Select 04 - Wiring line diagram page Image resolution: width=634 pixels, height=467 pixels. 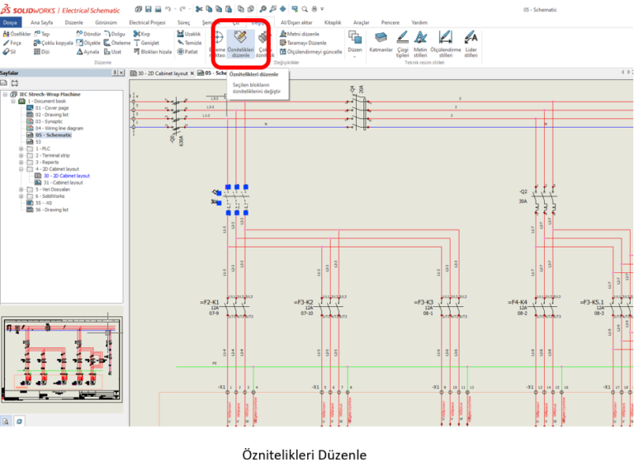click(x=59, y=128)
